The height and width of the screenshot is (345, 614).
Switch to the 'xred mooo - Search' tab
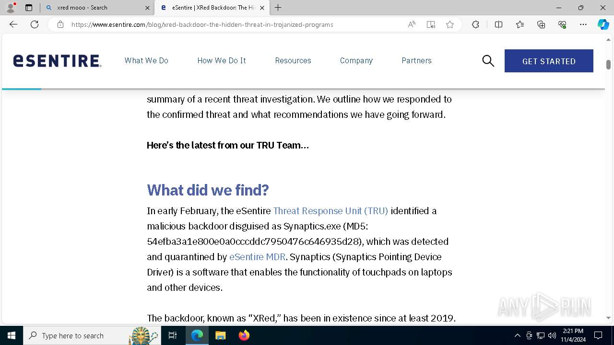coord(96,8)
